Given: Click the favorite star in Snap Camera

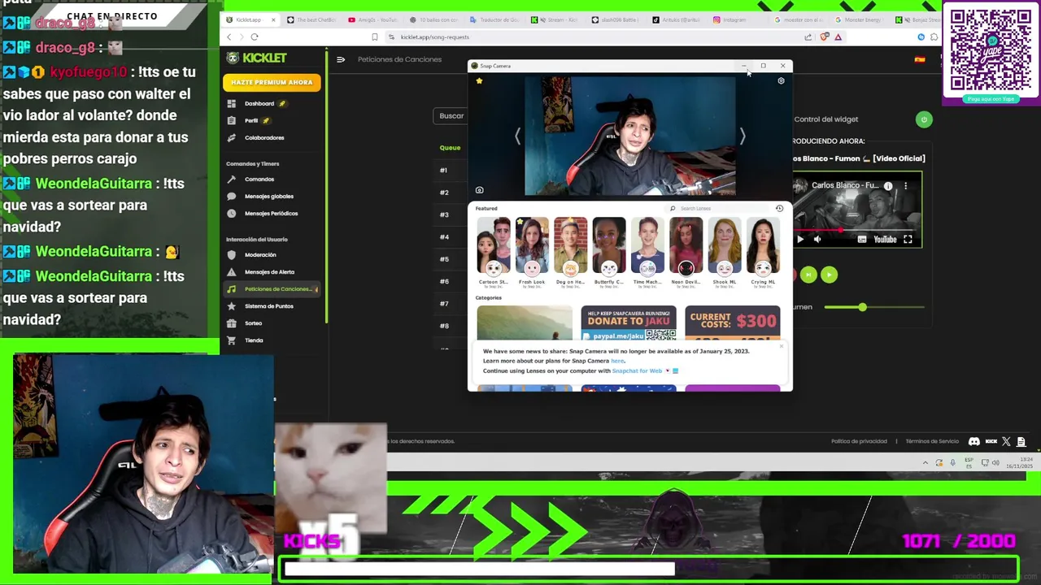Looking at the screenshot, I should (479, 80).
